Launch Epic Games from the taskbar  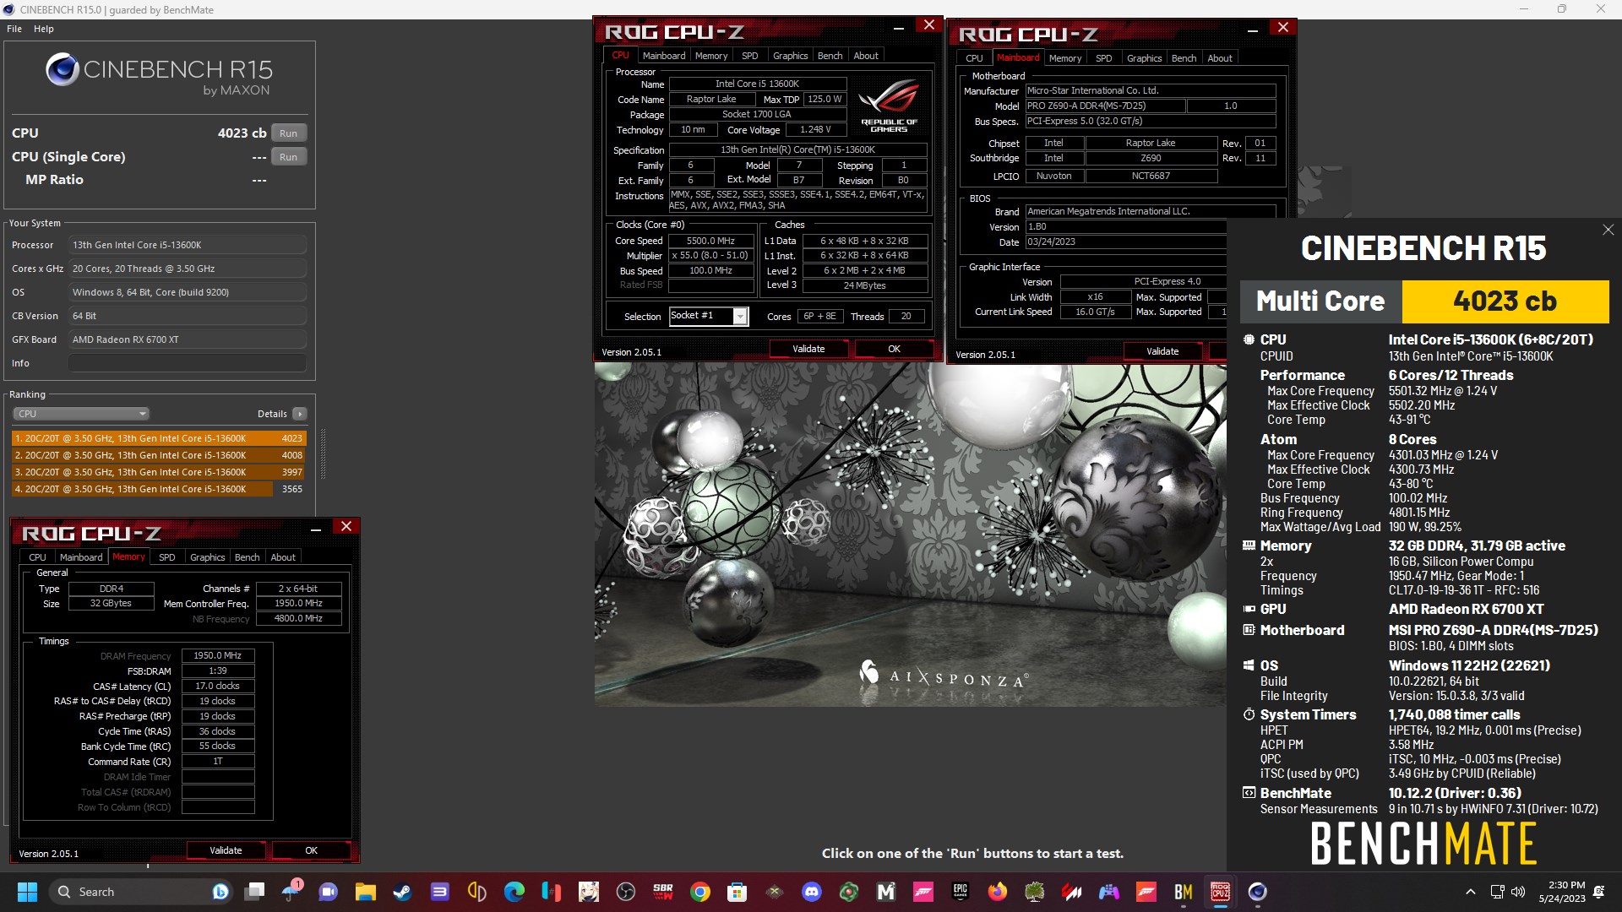coord(960,892)
